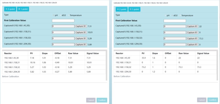The width and height of the screenshot is (220, 104).
Task: Click PV value 10.16 in left table
Action: [32, 63]
